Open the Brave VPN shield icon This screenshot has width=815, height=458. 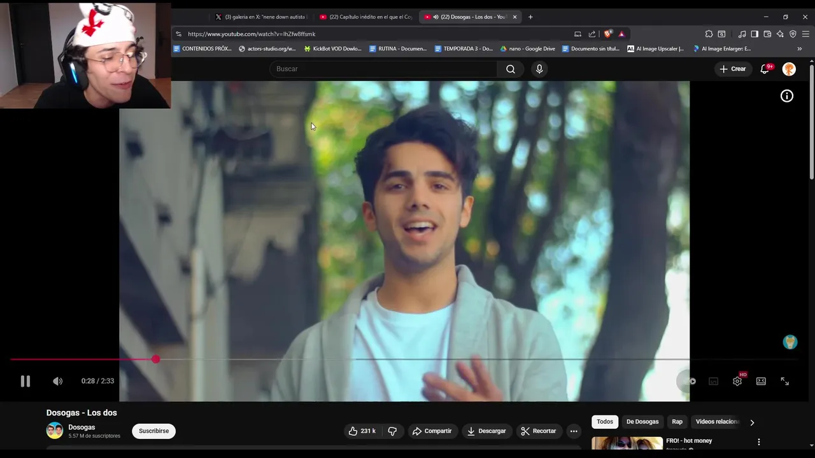(793, 34)
